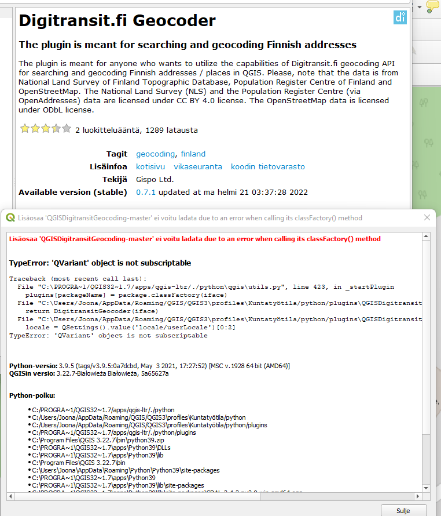This screenshot has width=441, height=516.
Task: Click the yellow map tips speech bubble icon
Action: point(432,6)
